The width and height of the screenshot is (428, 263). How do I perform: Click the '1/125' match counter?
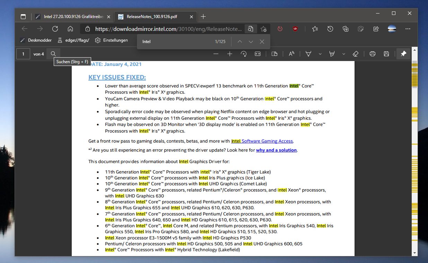coord(220,42)
